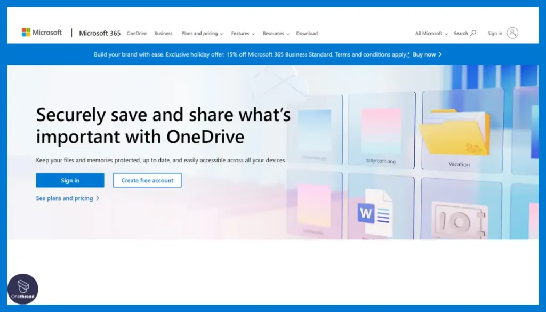Click the account avatar icon
The width and height of the screenshot is (546, 312).
[x=512, y=33]
